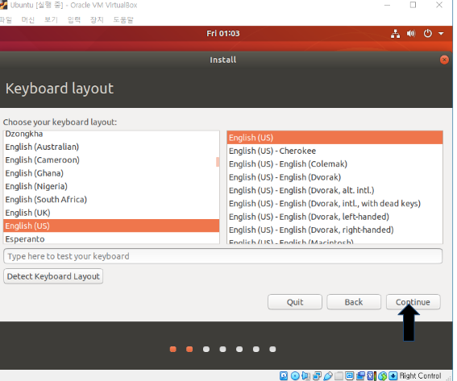
Task: Click Detect Keyboard Layout button
Action: (x=53, y=276)
